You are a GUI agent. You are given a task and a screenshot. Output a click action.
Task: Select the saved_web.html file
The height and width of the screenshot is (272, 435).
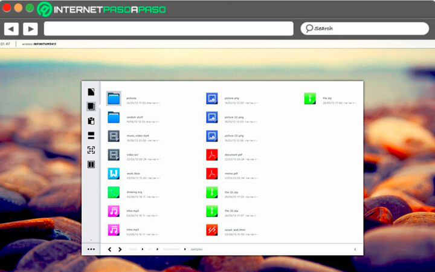[x=211, y=230]
